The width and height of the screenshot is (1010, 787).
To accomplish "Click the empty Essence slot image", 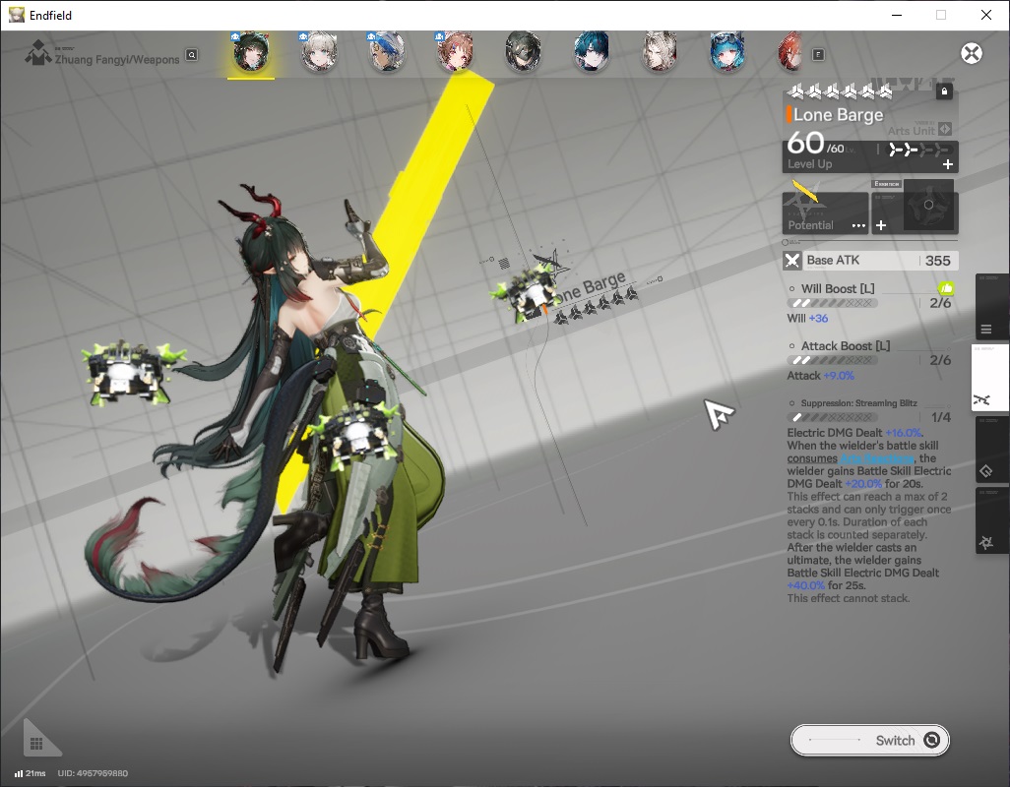I will [928, 206].
